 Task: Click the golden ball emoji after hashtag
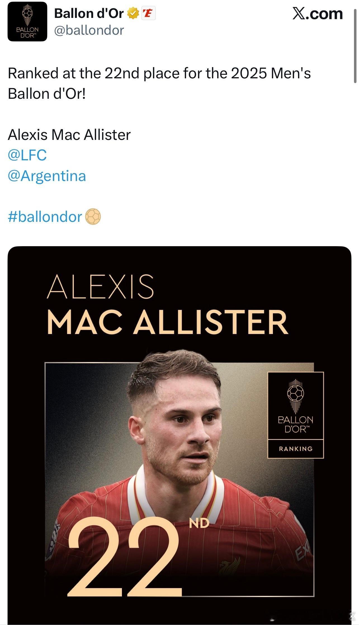pyautogui.click(x=93, y=217)
